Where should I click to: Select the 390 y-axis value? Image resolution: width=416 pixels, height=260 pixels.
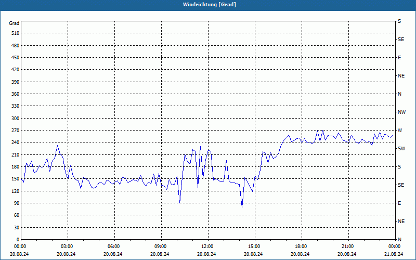16,82
